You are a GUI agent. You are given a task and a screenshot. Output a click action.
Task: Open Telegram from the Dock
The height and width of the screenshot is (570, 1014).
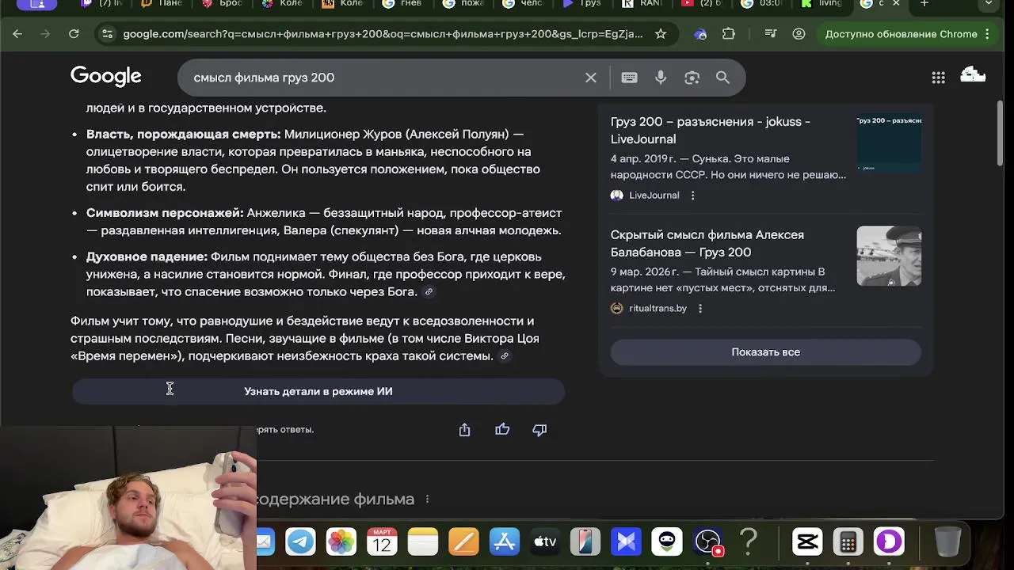pyautogui.click(x=300, y=542)
